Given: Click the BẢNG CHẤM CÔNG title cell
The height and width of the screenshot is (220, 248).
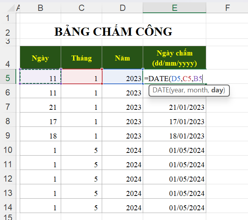Looking at the screenshot, I should tap(113, 32).
